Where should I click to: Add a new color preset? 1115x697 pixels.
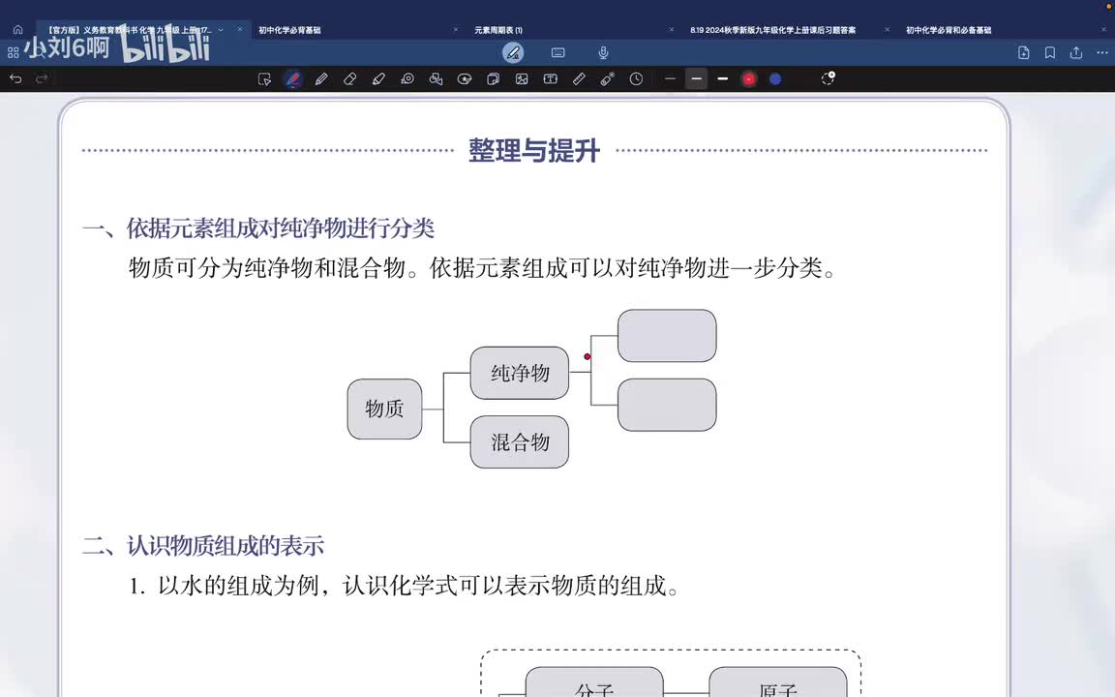click(828, 78)
